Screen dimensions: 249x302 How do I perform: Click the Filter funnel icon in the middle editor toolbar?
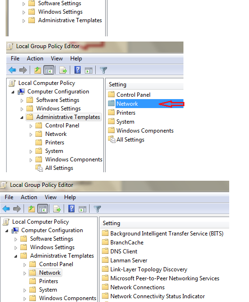[103, 70]
